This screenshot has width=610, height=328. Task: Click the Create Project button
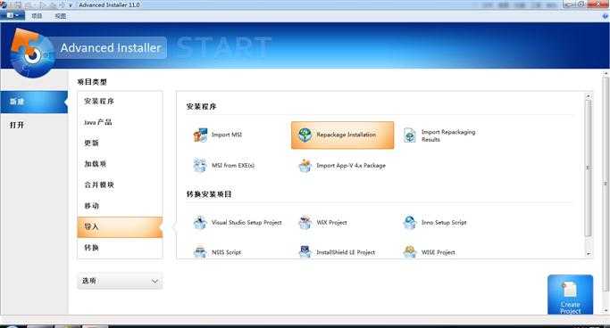[x=571, y=295]
